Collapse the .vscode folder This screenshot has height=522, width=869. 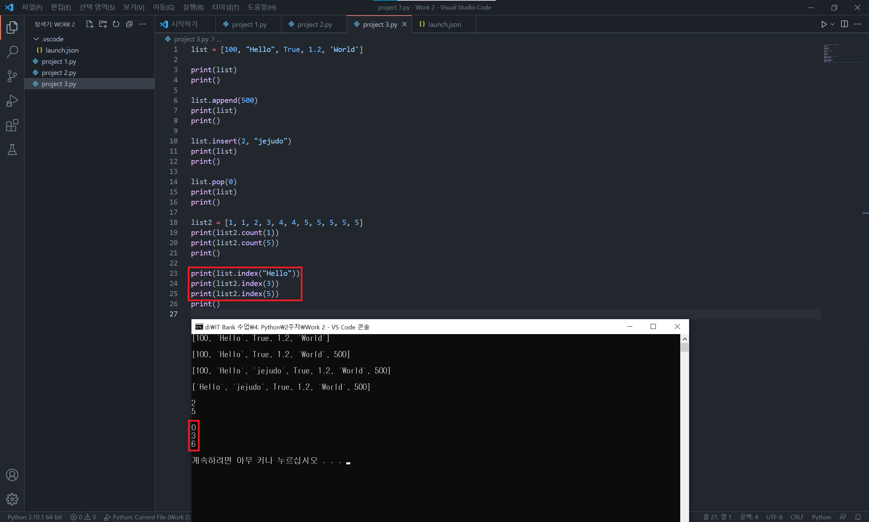[36, 39]
